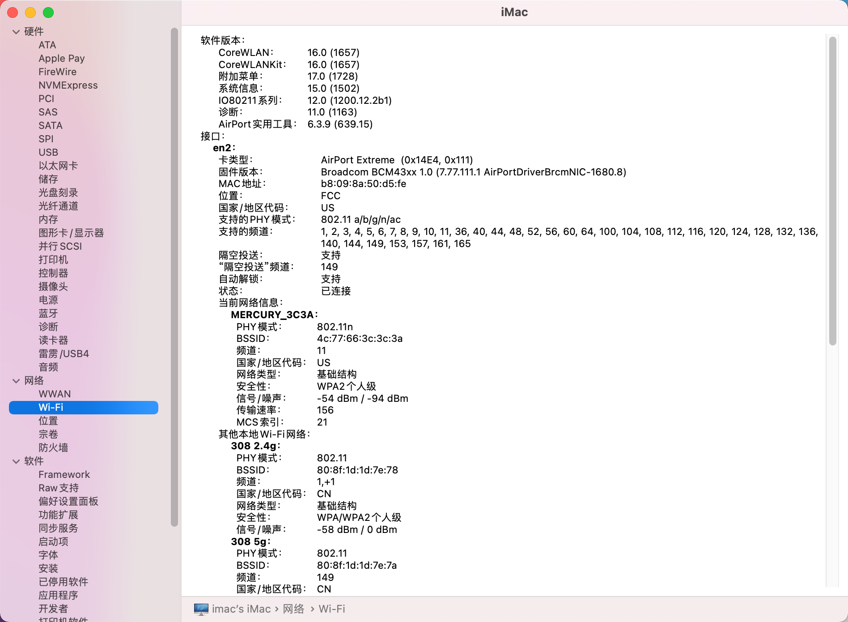Viewport: 848px width, 622px height.
Task: Select 字体 in the sidebar
Action: click(48, 555)
